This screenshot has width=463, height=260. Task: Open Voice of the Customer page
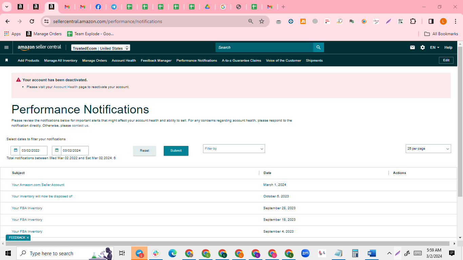[283, 61]
